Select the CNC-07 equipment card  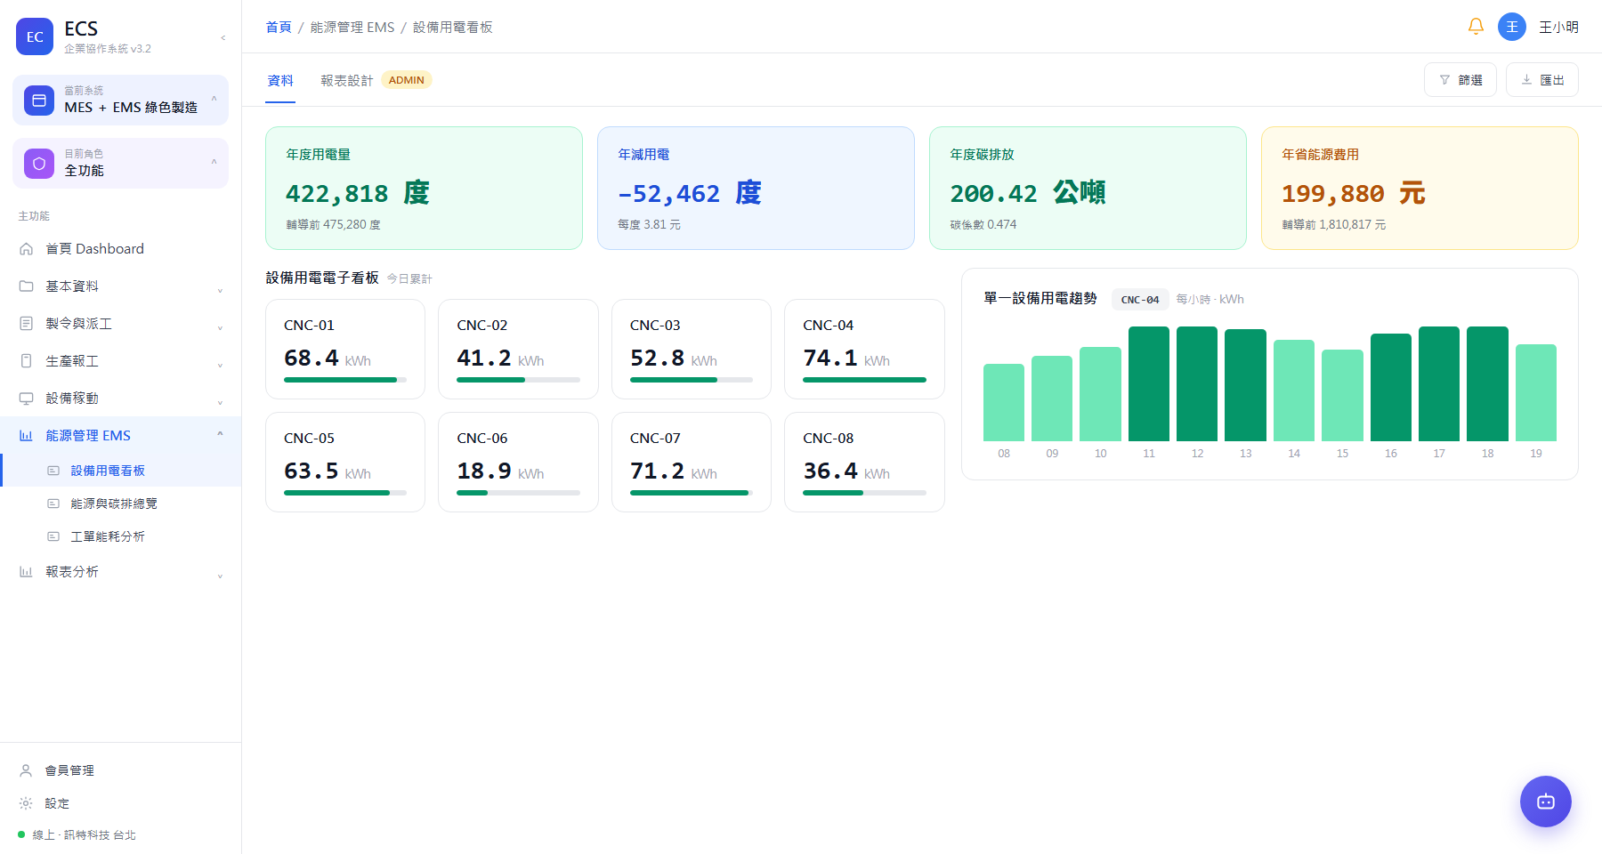point(692,462)
